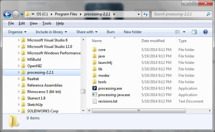Click OS (C:) in the address bar
The width and height of the screenshot is (215, 132).
[x=42, y=14]
